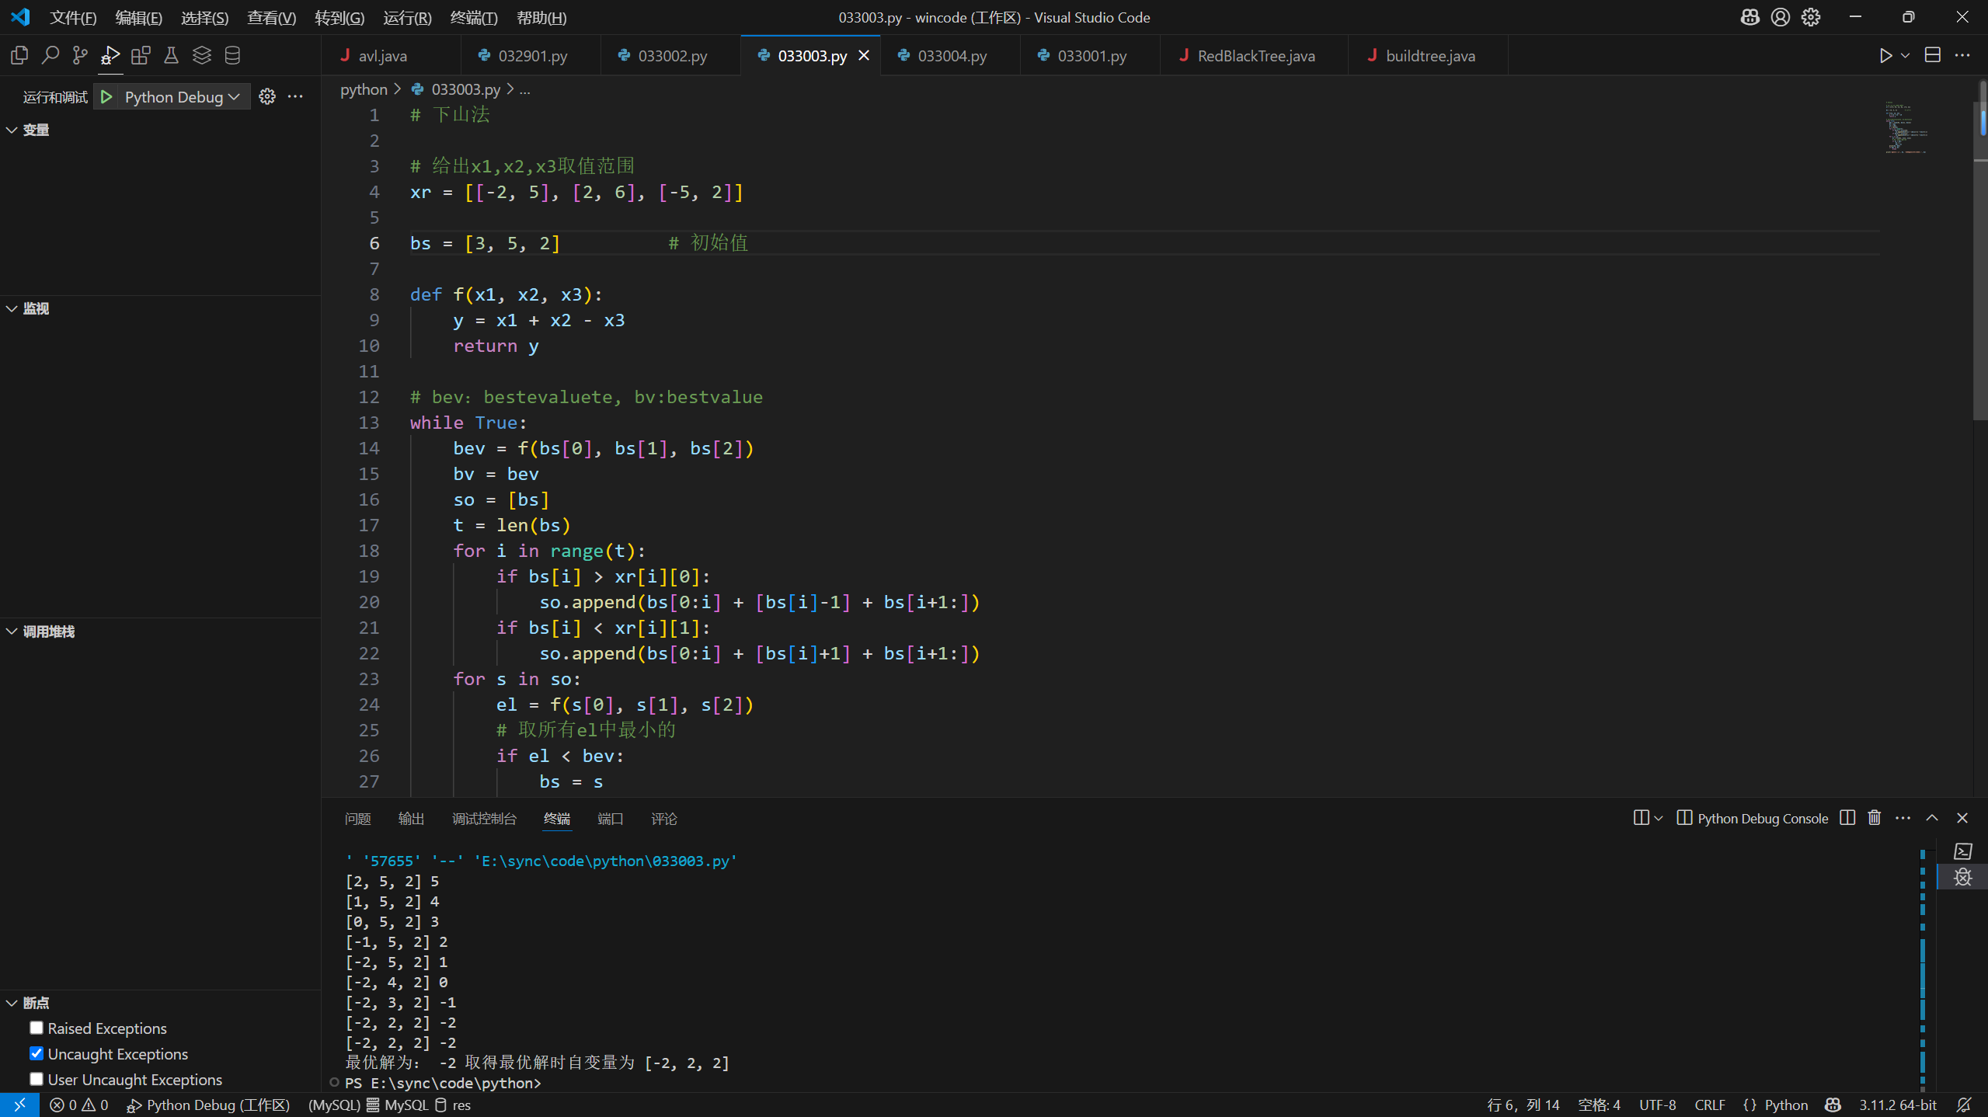
Task: Collapse the 调用堆栈 call stack section
Action: 48,632
